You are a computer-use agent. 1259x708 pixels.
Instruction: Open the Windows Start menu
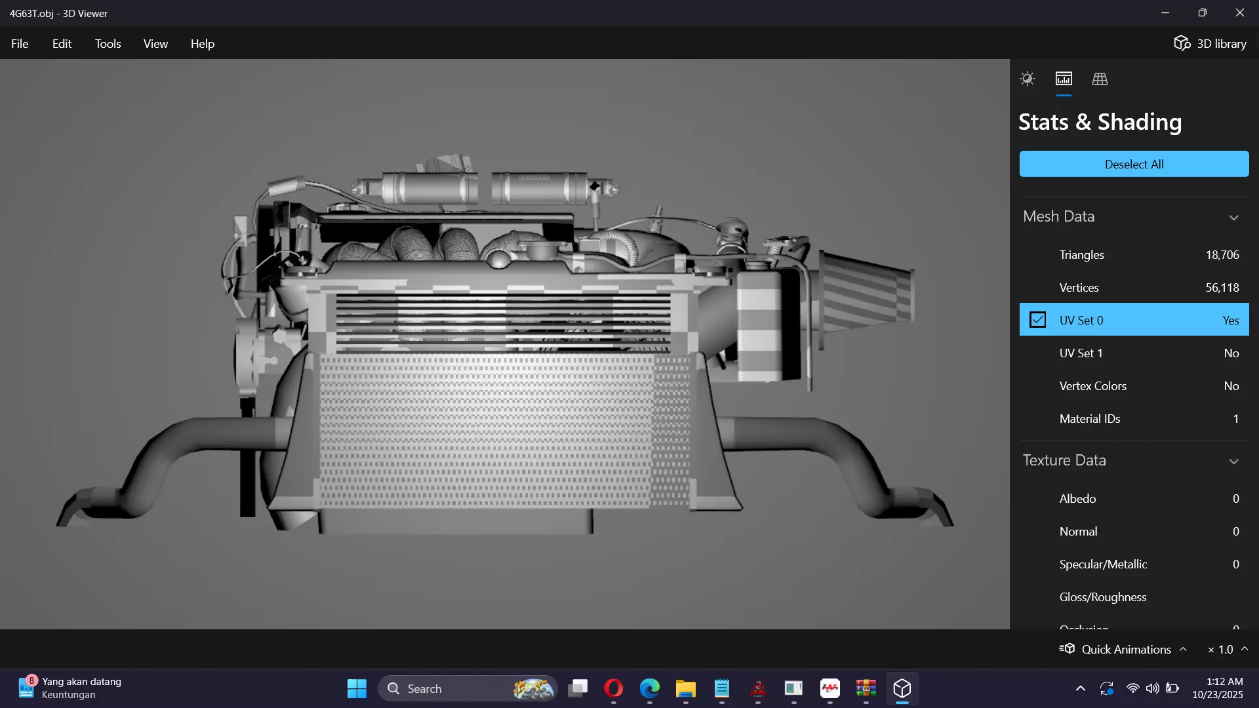tap(357, 688)
